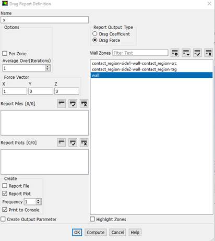
Task: Deselect all Wall Zones with X icon
Action: pyautogui.click(x=208, y=53)
